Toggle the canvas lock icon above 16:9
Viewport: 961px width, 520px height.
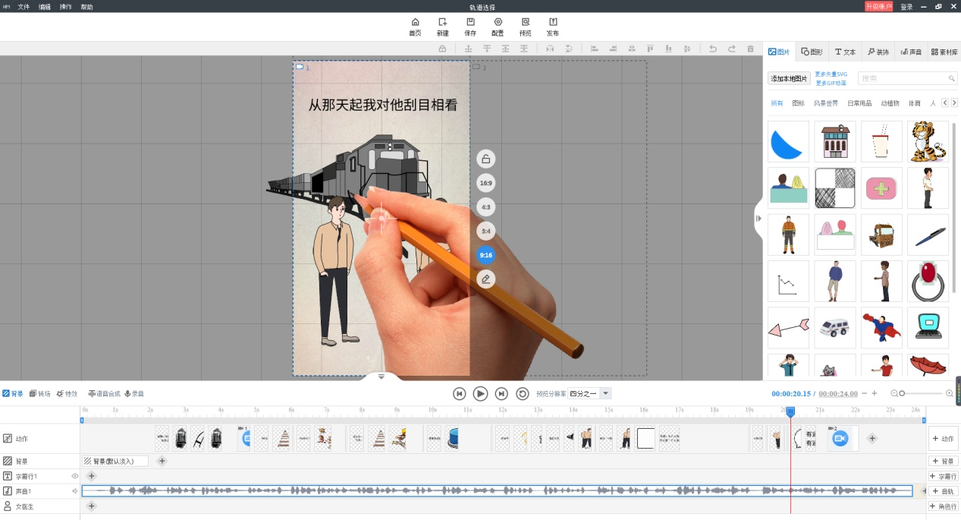(486, 159)
